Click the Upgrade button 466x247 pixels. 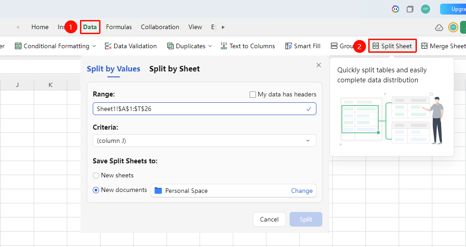[x=453, y=9]
